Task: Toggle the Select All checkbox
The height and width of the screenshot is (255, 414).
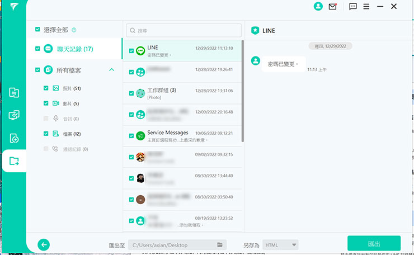Action: pos(37,29)
